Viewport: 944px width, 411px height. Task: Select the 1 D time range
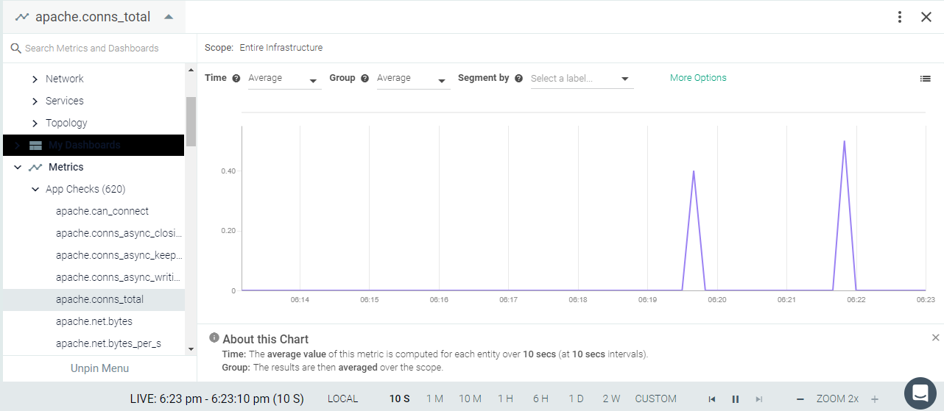(576, 399)
